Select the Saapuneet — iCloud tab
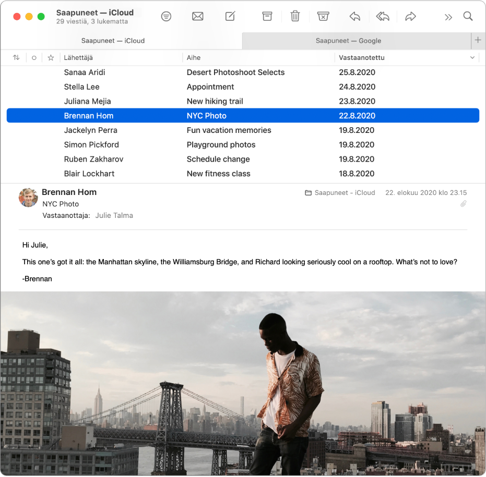Viewport: 486px width, 477px height. (x=113, y=41)
